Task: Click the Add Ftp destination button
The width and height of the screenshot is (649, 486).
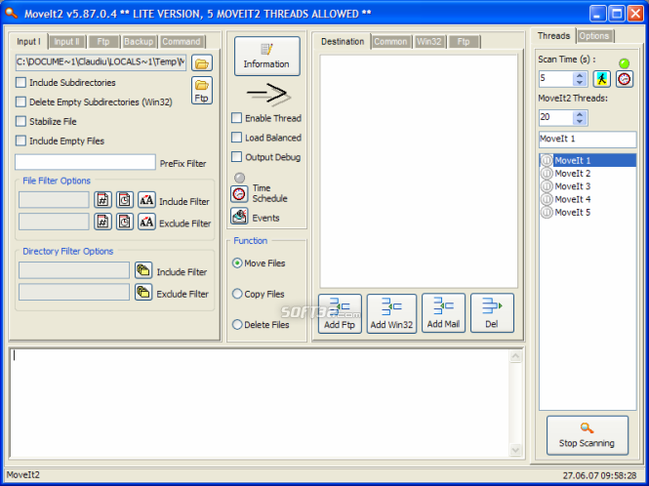Action: coord(340,313)
